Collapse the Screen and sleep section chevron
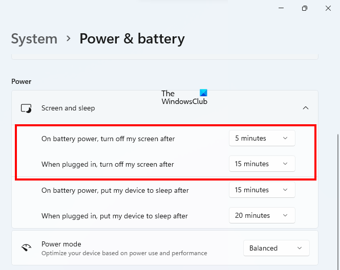340x270 pixels. [x=306, y=108]
